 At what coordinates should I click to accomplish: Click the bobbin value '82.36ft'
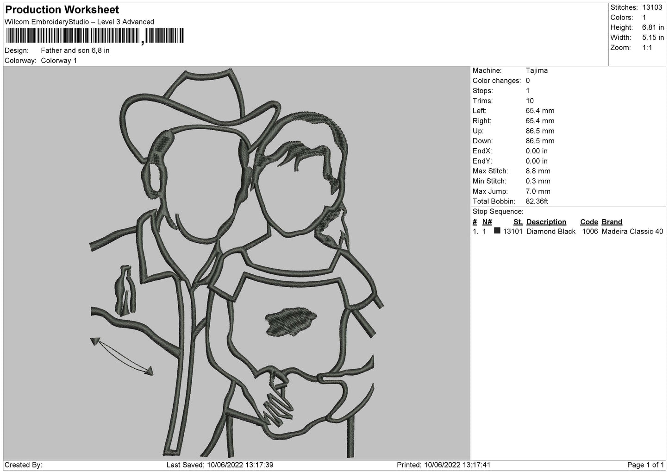click(537, 202)
